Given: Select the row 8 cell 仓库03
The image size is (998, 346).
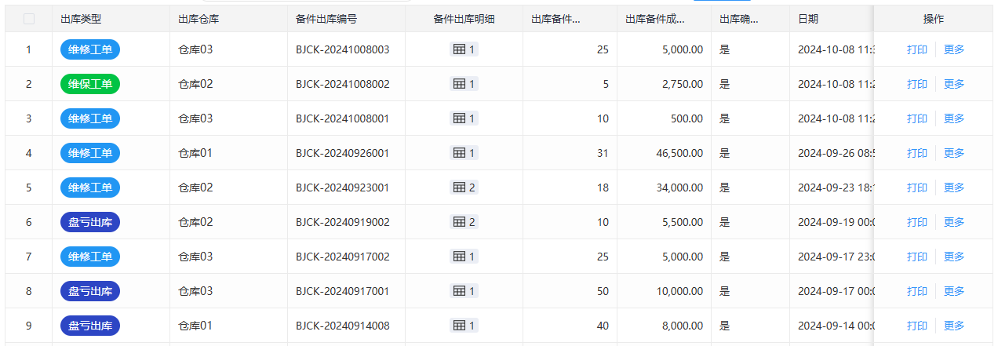Looking at the screenshot, I should click(195, 291).
